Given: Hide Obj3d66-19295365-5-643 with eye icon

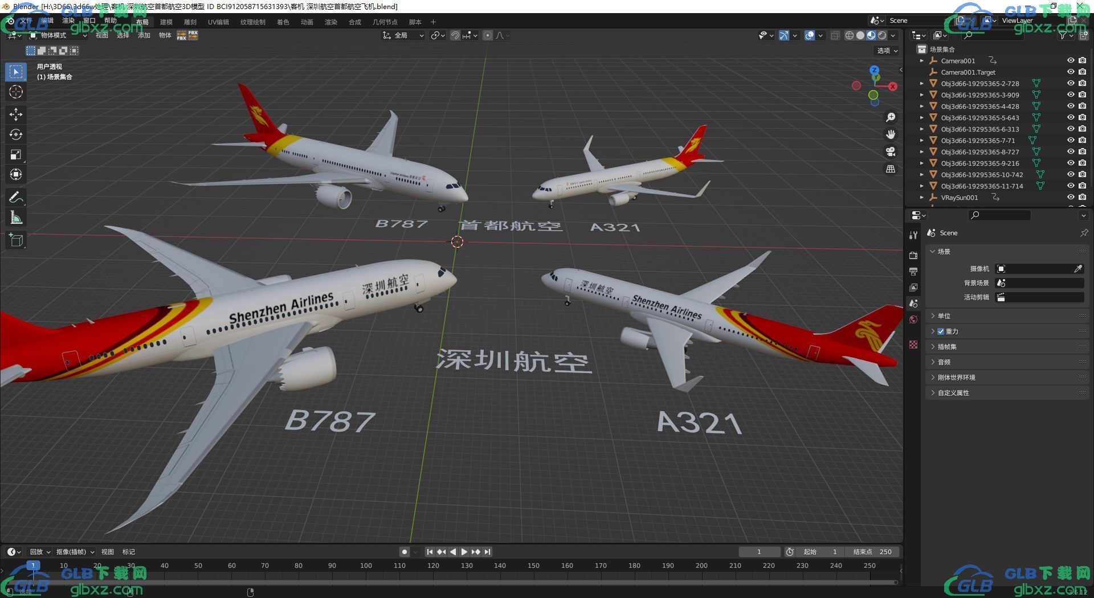Looking at the screenshot, I should click(1071, 117).
